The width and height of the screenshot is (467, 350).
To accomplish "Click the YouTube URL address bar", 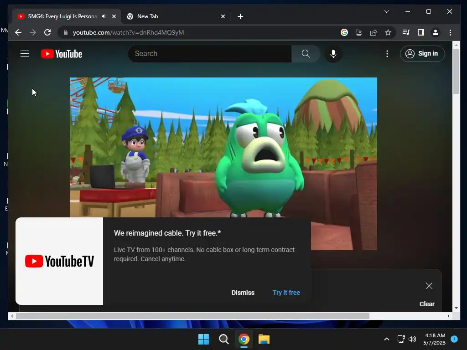I will pyautogui.click(x=200, y=32).
